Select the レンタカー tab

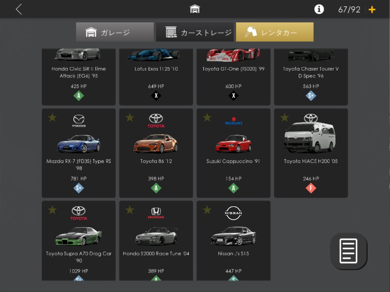pos(274,32)
